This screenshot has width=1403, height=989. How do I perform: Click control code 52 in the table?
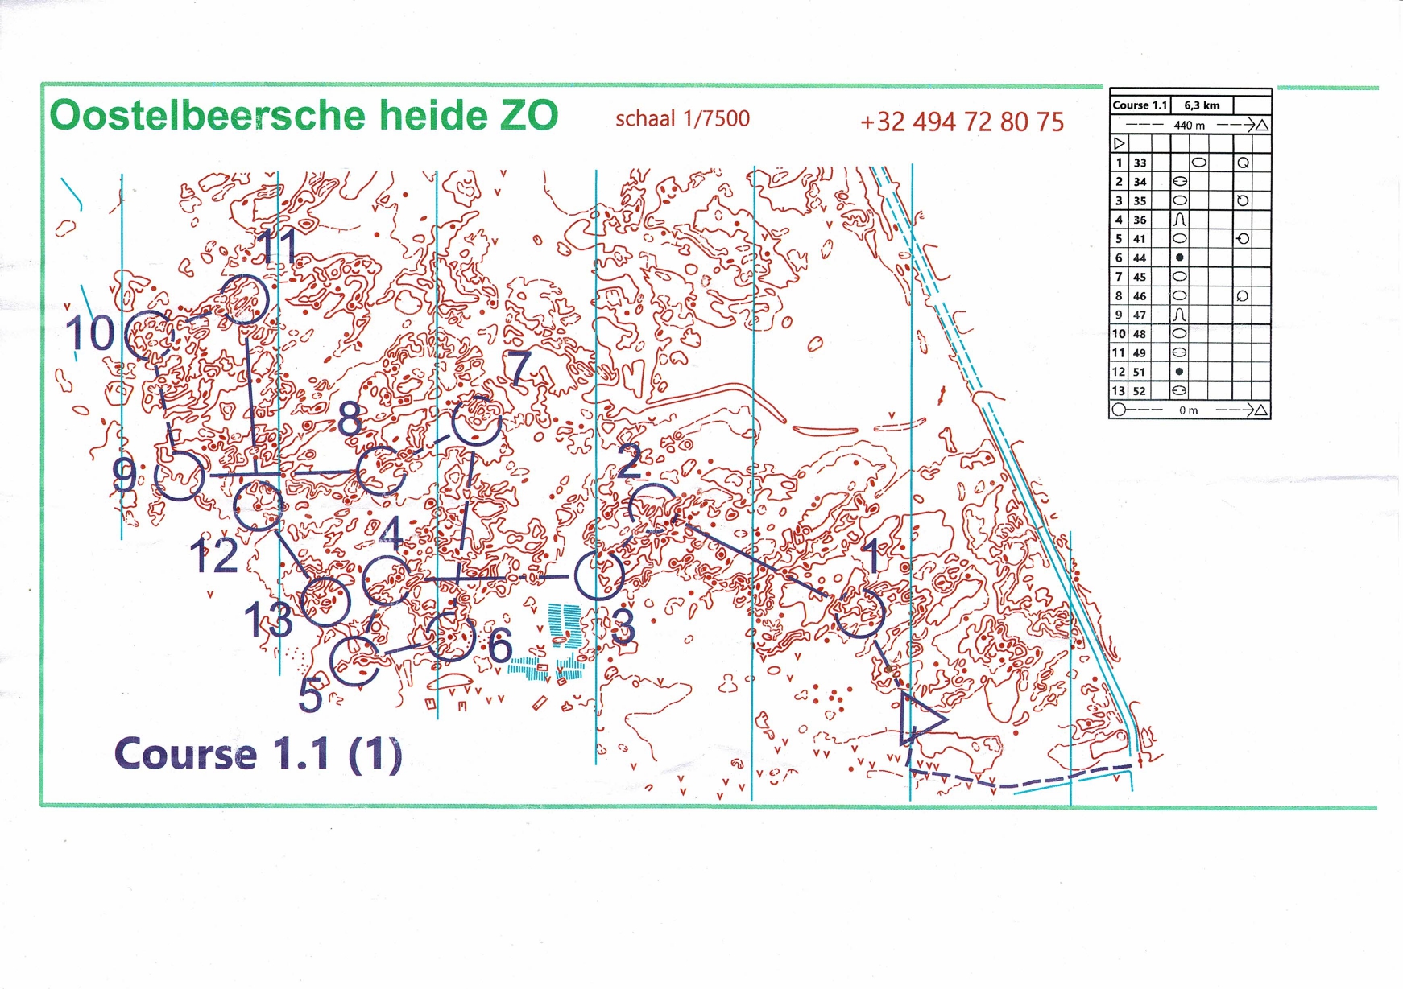tap(1140, 391)
